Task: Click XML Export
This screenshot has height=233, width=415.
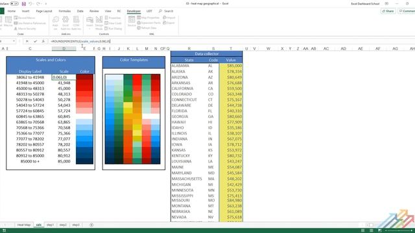Action: pos(169,23)
